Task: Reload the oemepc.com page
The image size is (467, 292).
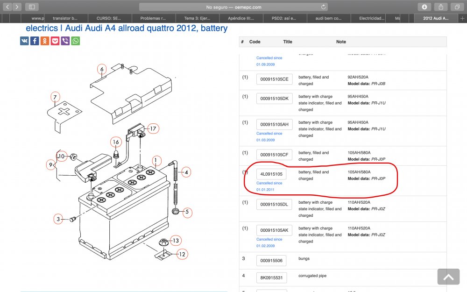Action: pos(323,7)
